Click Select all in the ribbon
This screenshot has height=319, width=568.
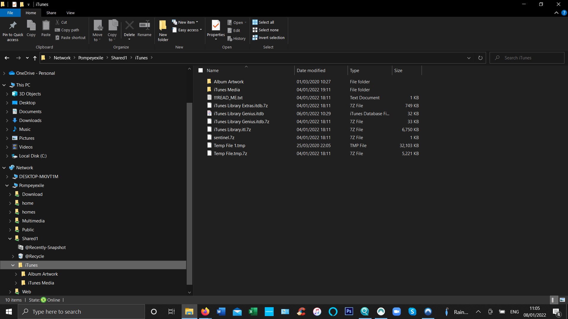coord(263,22)
